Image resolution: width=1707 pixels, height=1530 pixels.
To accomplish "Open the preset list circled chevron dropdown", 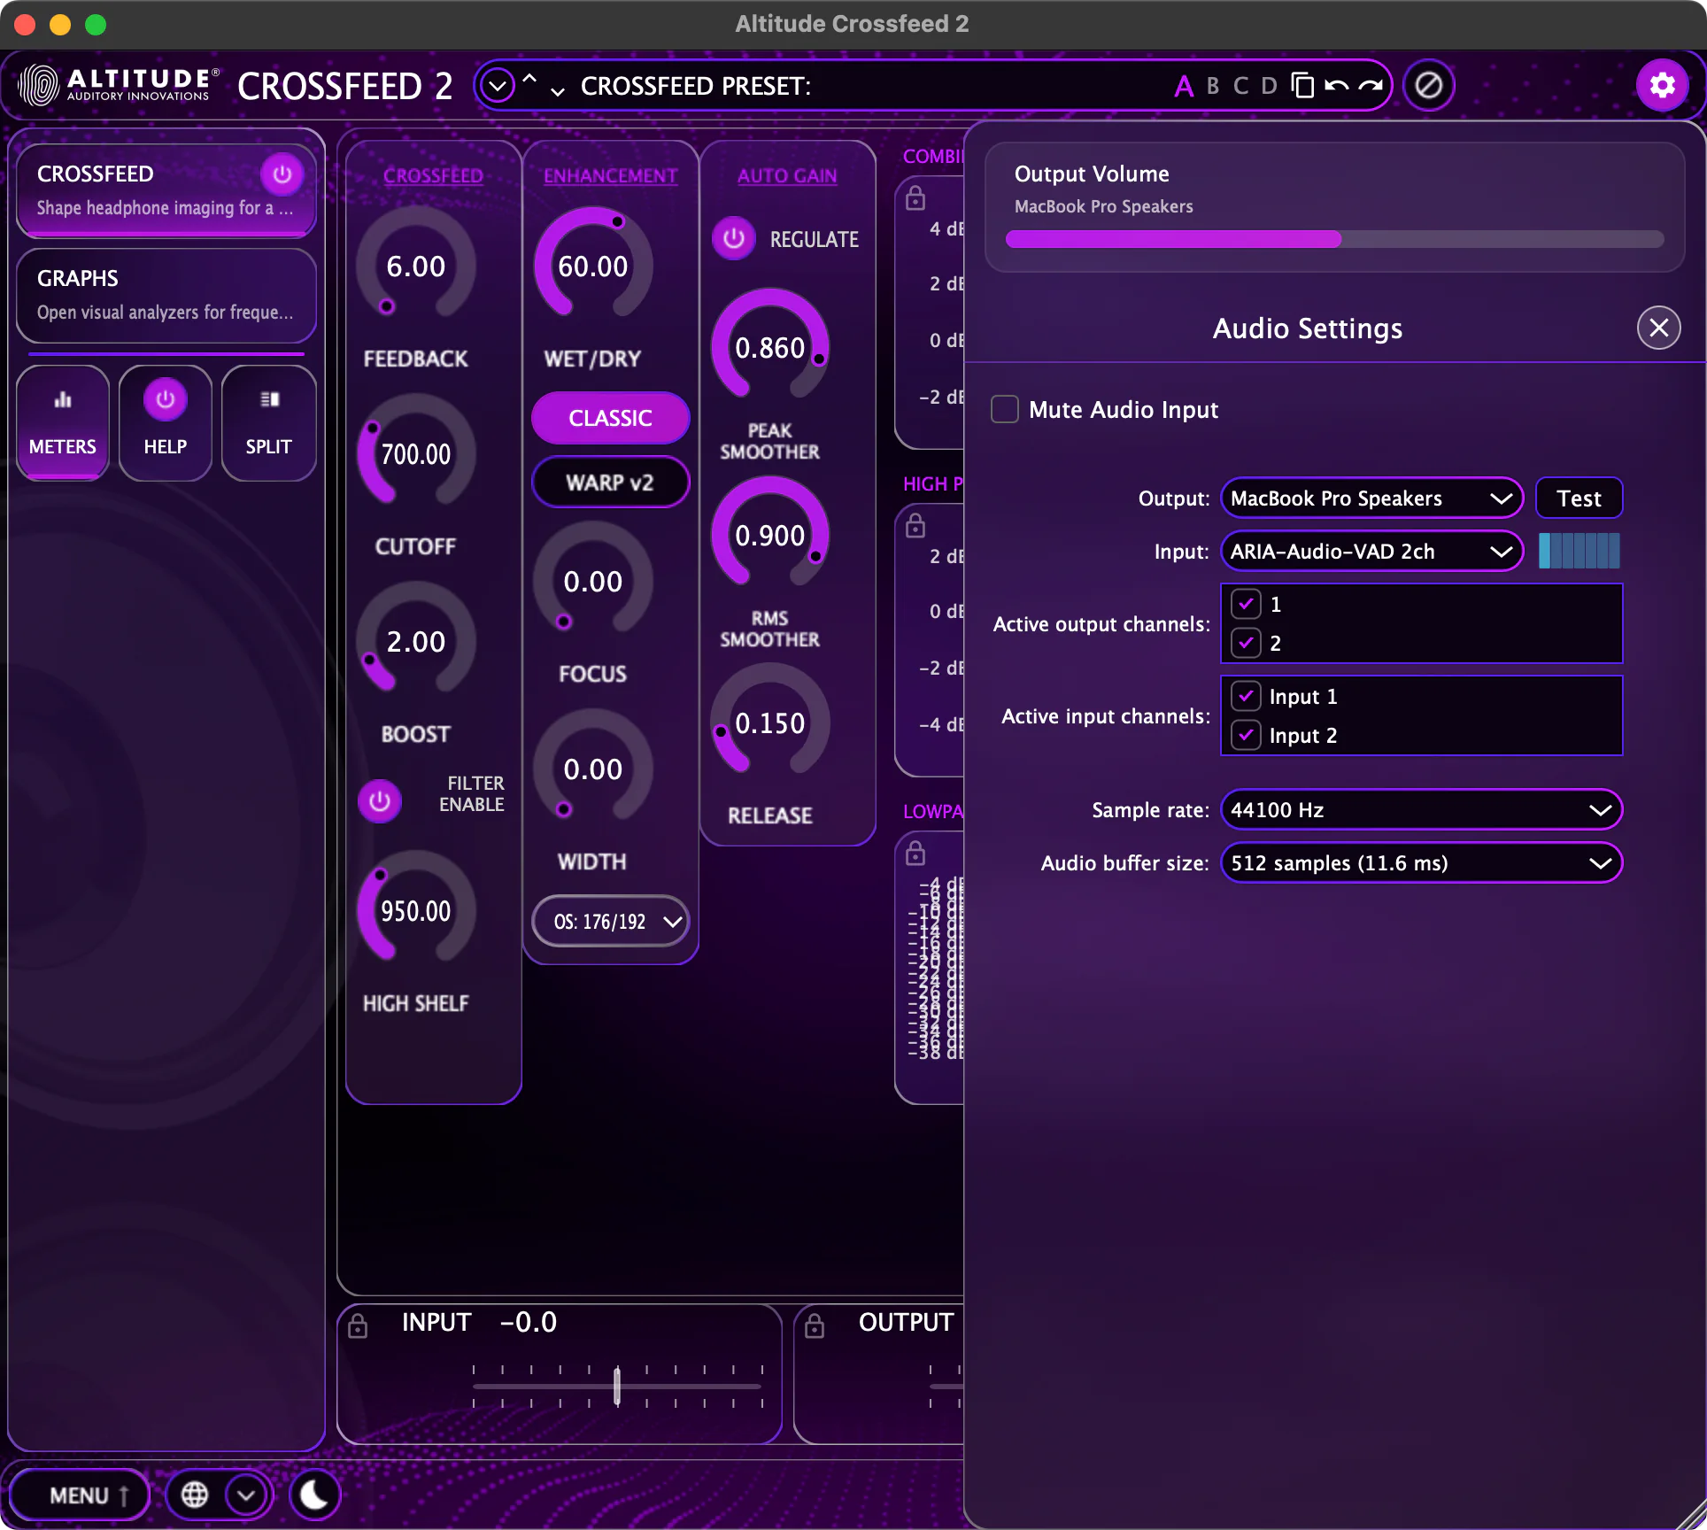I will (x=498, y=86).
